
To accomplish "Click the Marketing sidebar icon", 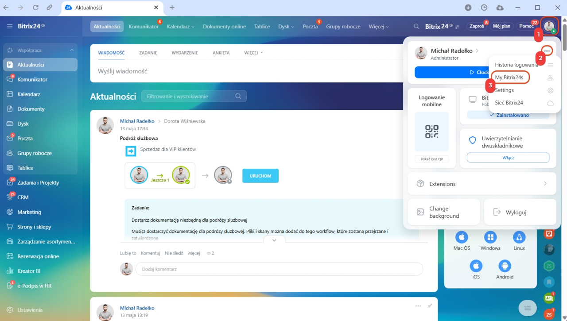I will pos(10,212).
